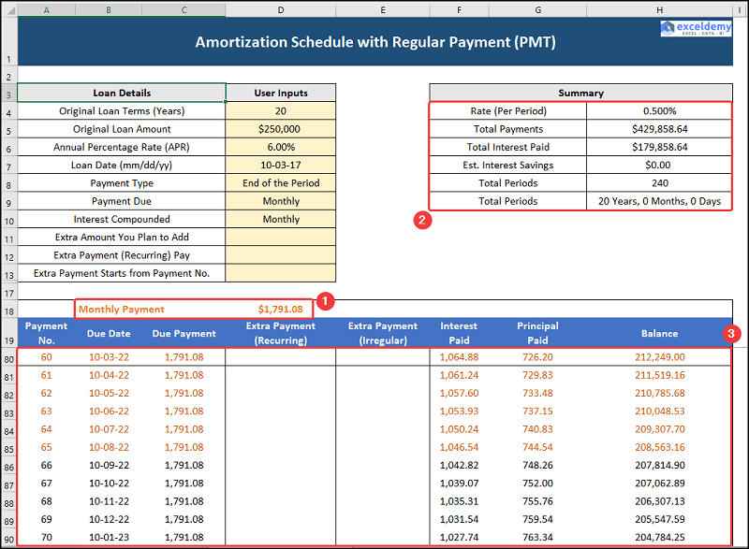Viewport: 749px width, 549px height.
Task: Select Interest Compounded Monthly cell
Action: [x=281, y=220]
